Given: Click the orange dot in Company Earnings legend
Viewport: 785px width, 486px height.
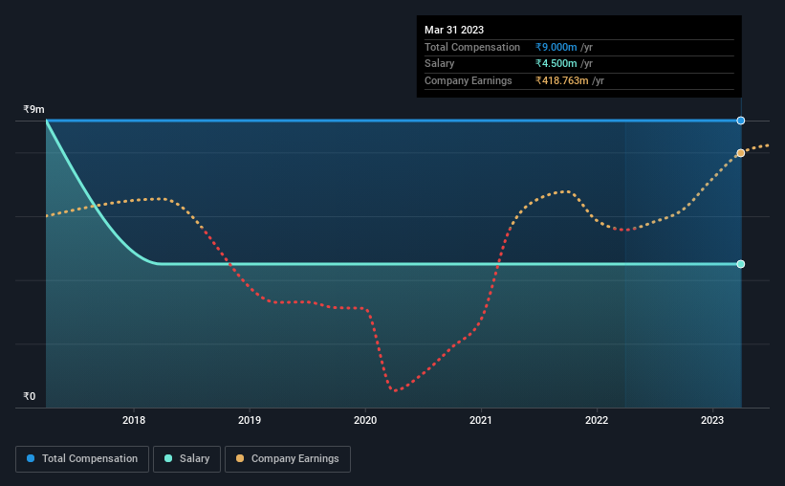Looking at the screenshot, I should coord(240,458).
